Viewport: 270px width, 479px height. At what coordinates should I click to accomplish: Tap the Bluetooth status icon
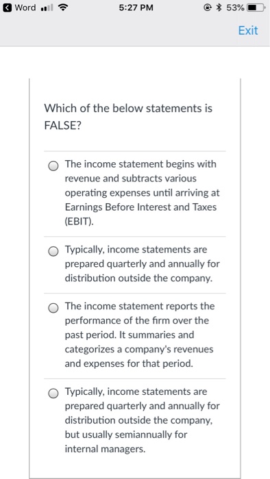coord(219,8)
